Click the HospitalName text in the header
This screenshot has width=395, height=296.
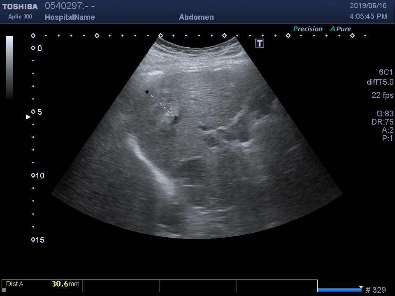coord(70,17)
